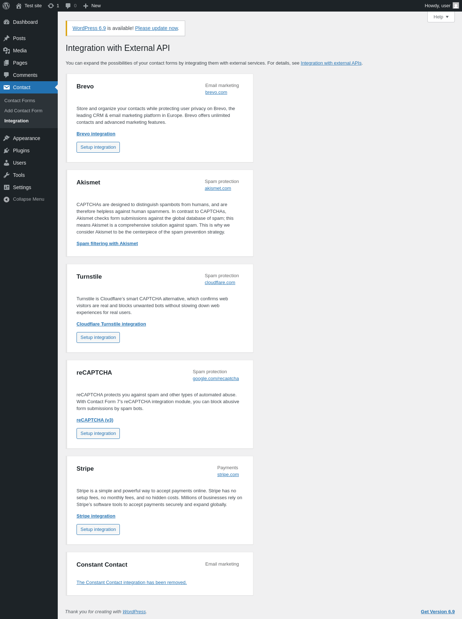This screenshot has height=619, width=462.
Task: Open Users menu label
Action: pyautogui.click(x=19, y=163)
